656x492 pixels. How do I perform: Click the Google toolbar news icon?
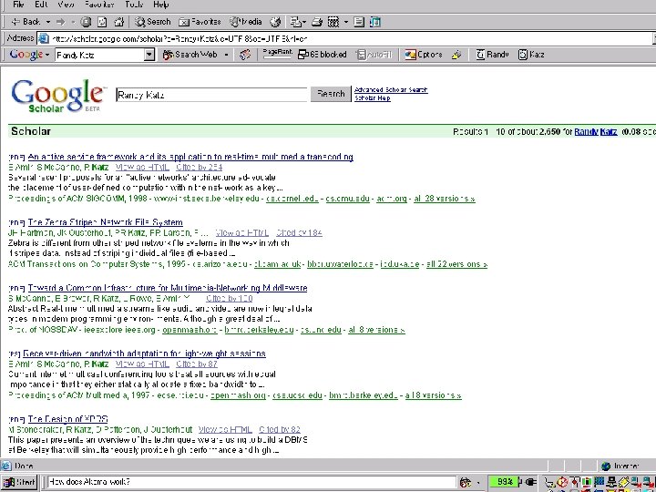245,55
